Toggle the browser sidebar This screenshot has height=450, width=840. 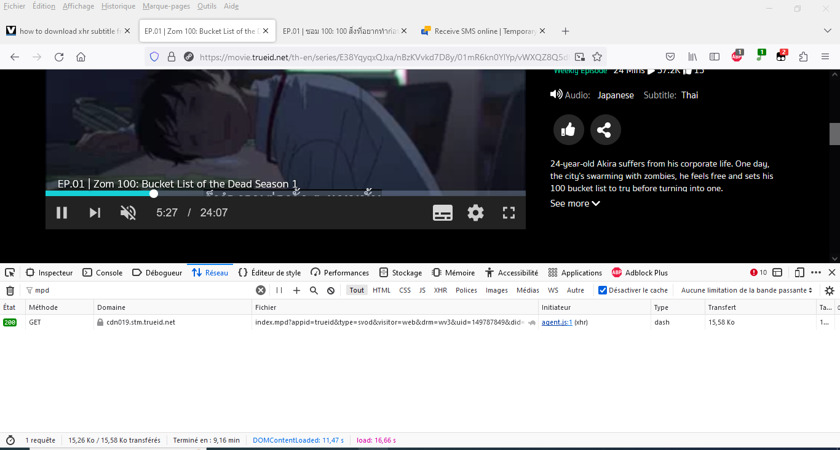[x=715, y=57]
